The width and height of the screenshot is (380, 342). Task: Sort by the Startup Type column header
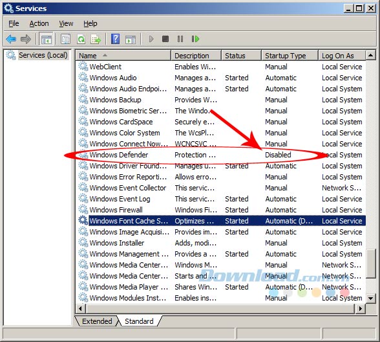[x=290, y=56]
